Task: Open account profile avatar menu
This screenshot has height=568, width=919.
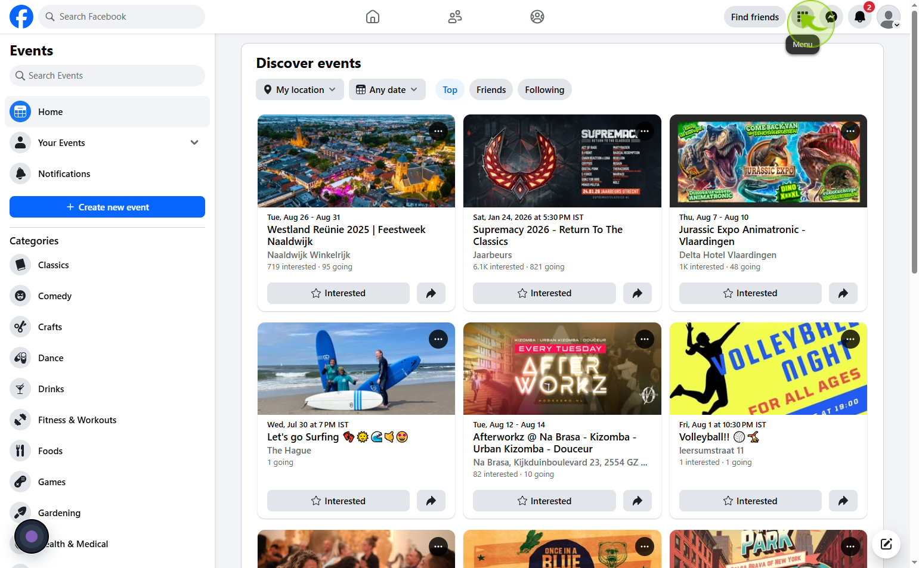Action: pyautogui.click(x=889, y=17)
